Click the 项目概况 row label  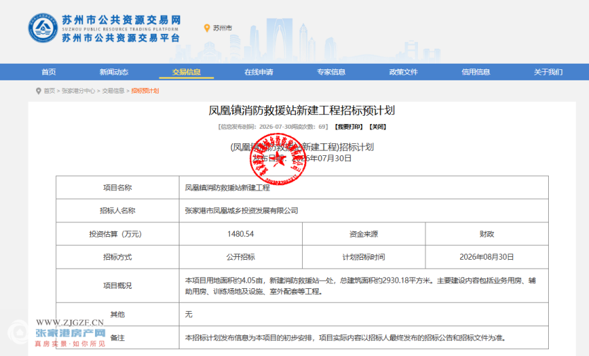(118, 286)
